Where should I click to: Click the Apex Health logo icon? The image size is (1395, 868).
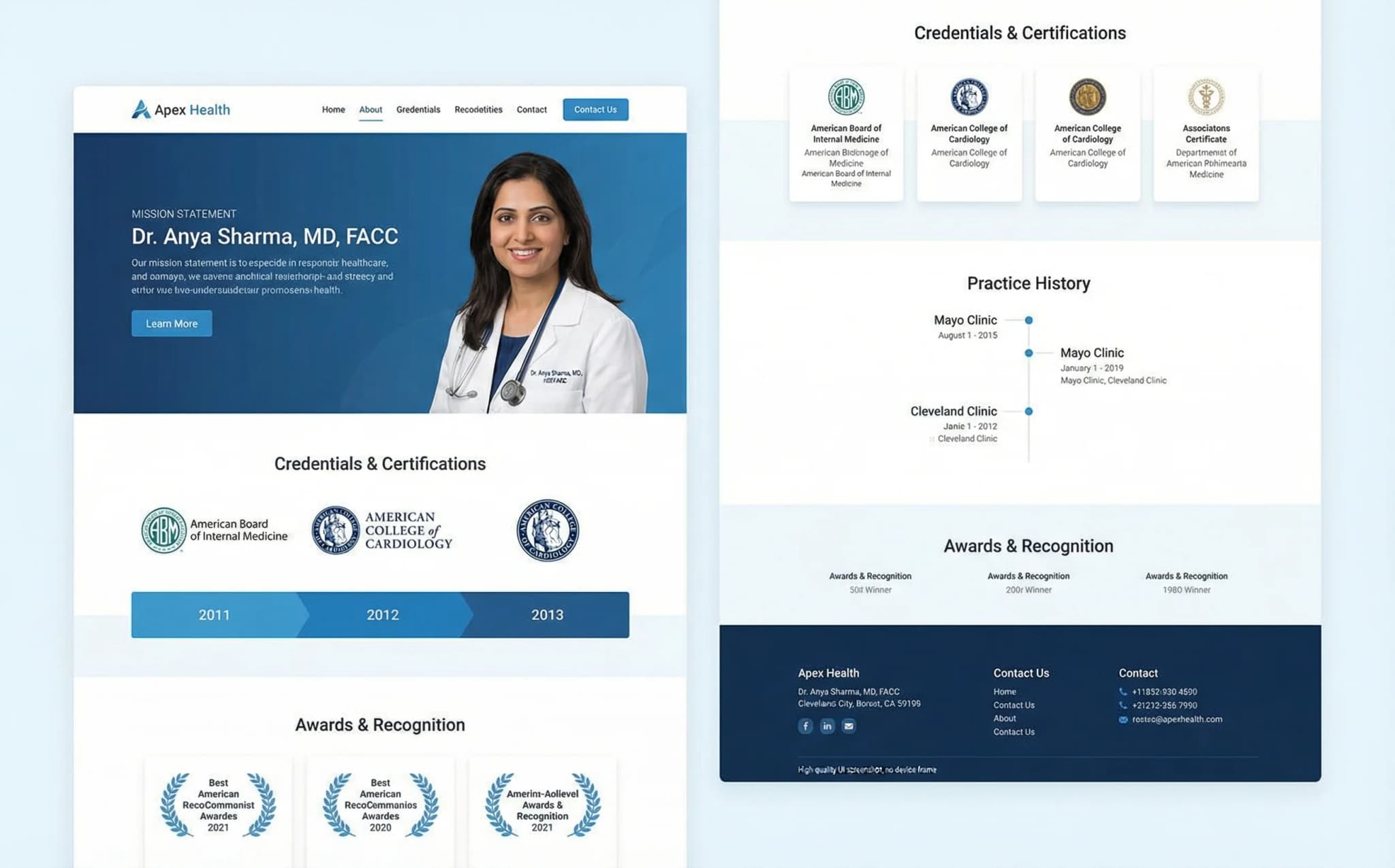point(141,108)
